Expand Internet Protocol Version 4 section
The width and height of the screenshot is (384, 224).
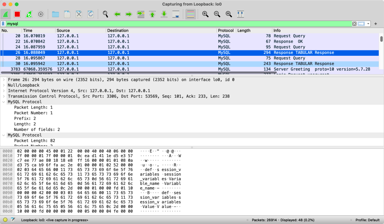click(4, 91)
